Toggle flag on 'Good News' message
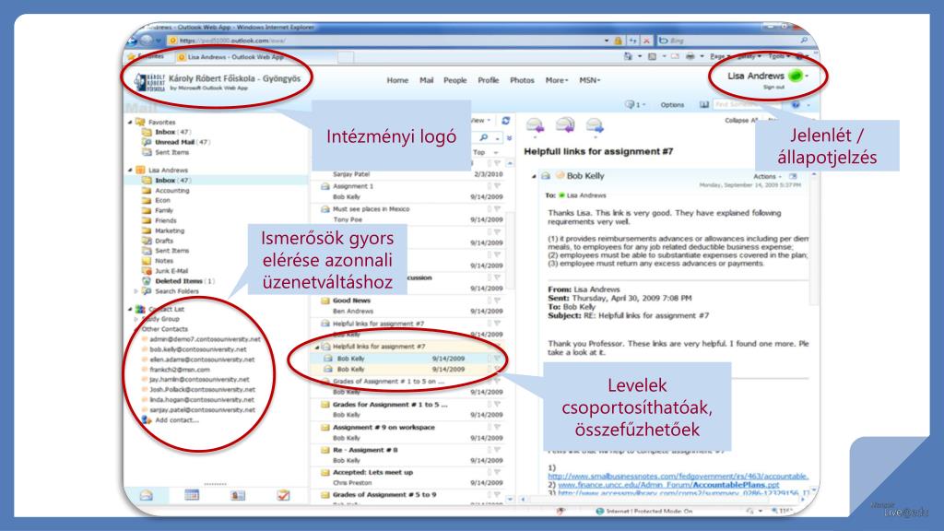The width and height of the screenshot is (944, 531). (497, 301)
